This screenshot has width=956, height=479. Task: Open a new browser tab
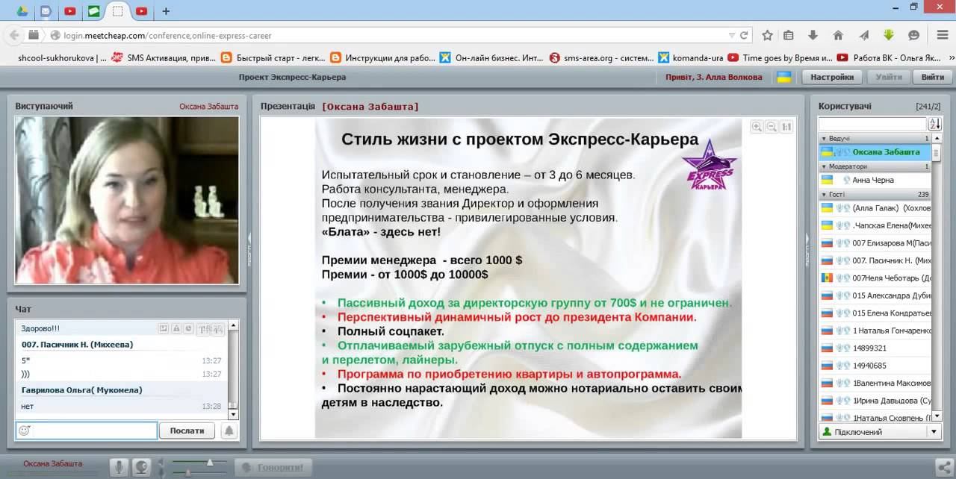166,11
